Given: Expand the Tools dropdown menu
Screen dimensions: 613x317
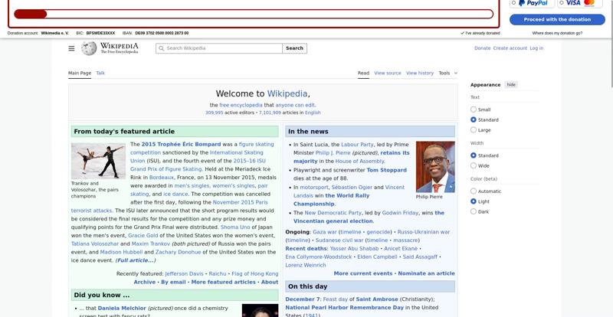Looking at the screenshot, I should 447,73.
